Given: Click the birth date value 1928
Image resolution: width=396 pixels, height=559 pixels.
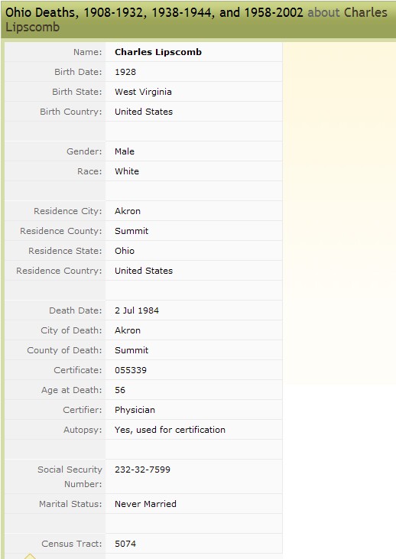Looking at the screenshot, I should click(125, 72).
